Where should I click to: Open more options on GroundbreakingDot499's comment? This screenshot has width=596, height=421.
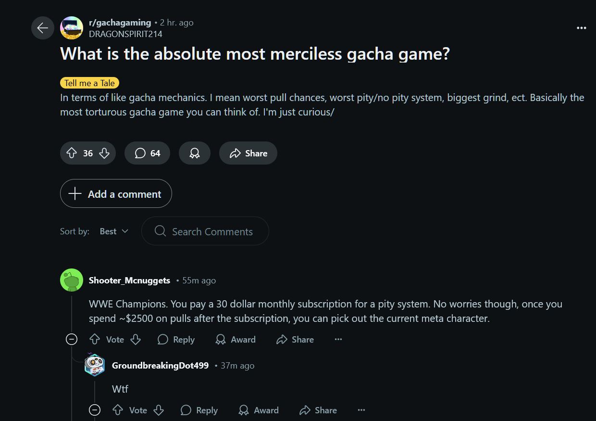361,410
